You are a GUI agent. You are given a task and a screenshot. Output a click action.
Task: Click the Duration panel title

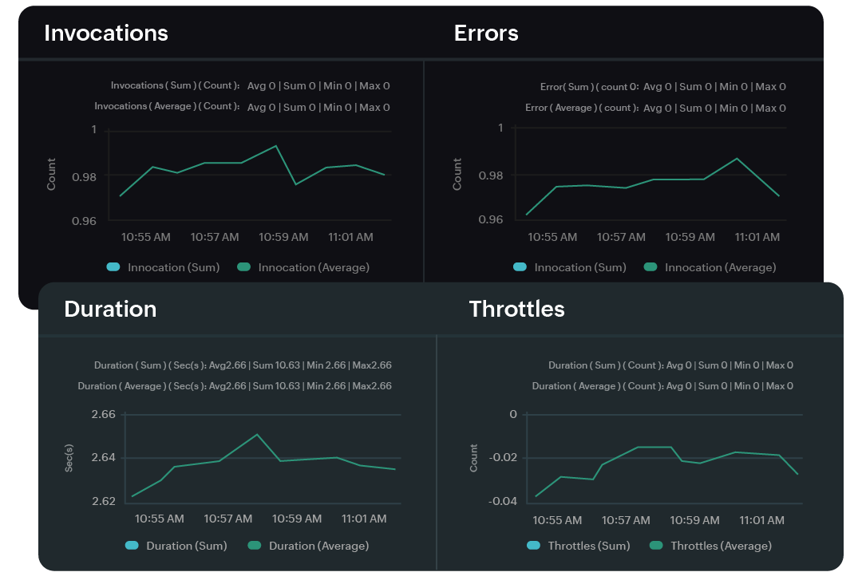109,310
